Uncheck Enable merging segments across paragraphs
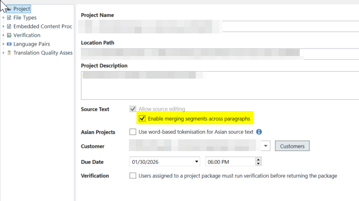 142,118
